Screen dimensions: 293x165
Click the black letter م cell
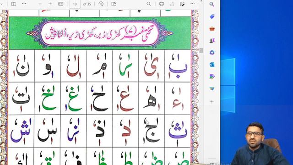pos(100,66)
